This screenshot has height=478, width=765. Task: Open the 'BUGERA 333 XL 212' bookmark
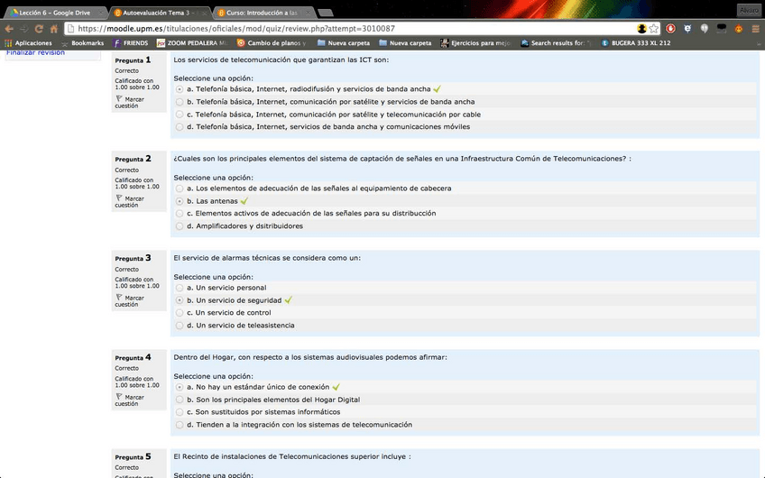tap(635, 42)
